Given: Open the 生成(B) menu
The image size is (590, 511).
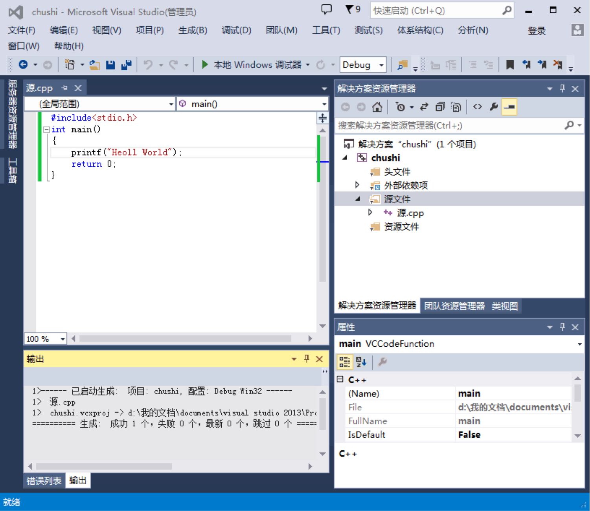Looking at the screenshot, I should point(193,30).
